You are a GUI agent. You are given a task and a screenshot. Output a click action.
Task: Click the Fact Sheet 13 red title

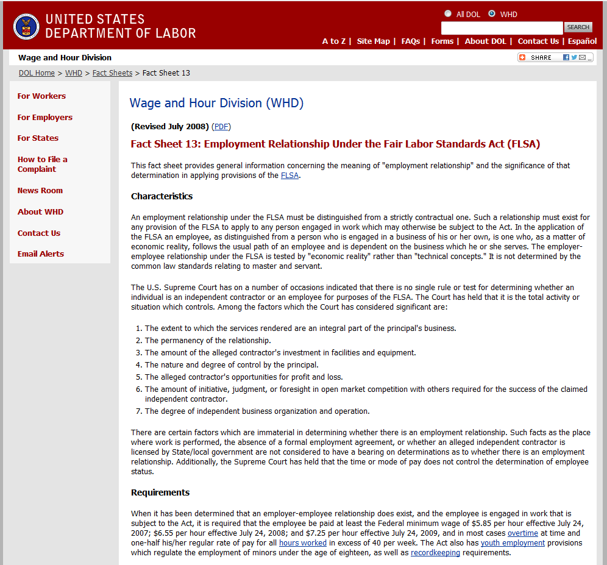(335, 144)
